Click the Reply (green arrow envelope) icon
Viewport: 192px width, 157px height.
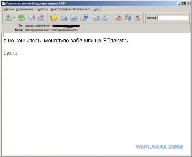pos(8,18)
